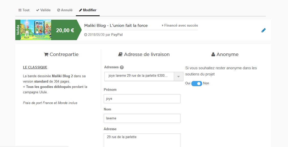Click the Maliki Blog project thumbnail
Screen dimensions: 288x147
point(36,30)
